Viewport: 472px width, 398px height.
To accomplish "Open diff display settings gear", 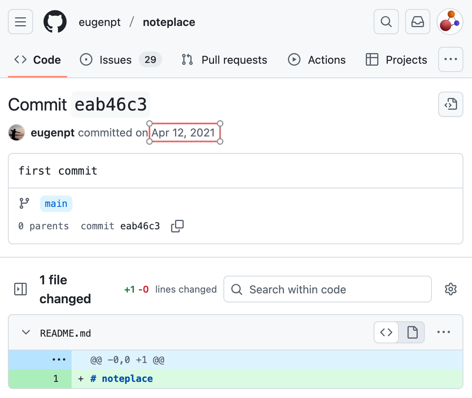I will pos(450,289).
